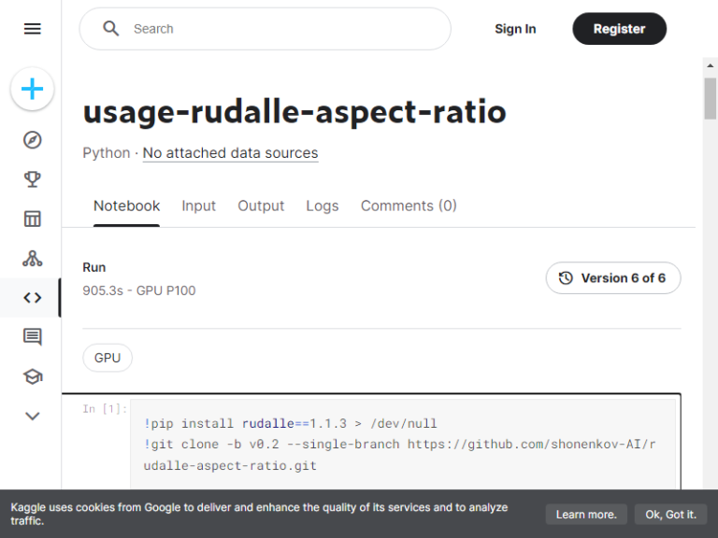Click the In [1]: cell label

click(105, 408)
